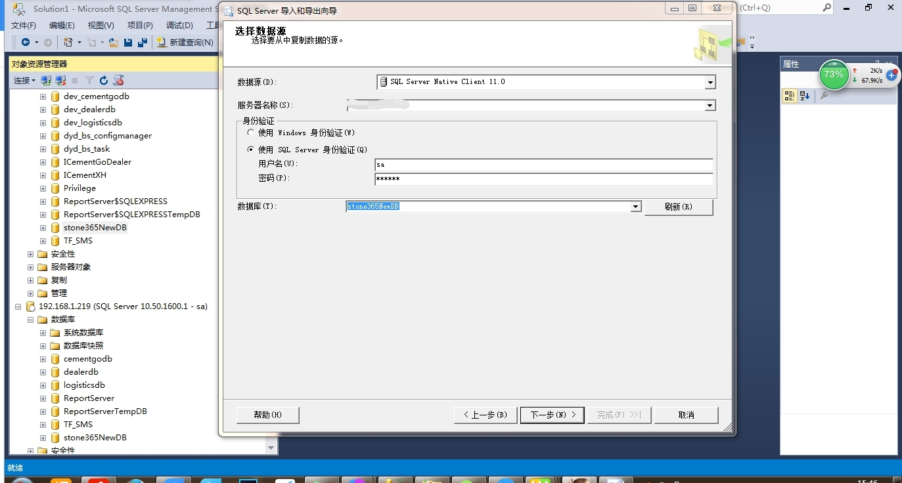This screenshot has width=902, height=483.
Task: Collapse the 192.168.1.219 server node
Action: click(18, 306)
